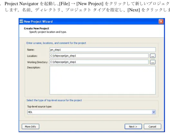Image resolution: width=170 pixels, height=136 pixels.
Task: Browse for the project Location folder
Action: [x=153, y=56]
